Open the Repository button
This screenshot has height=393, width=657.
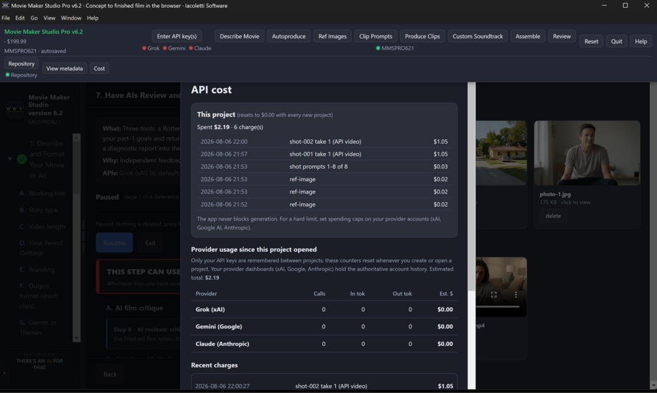(22, 63)
